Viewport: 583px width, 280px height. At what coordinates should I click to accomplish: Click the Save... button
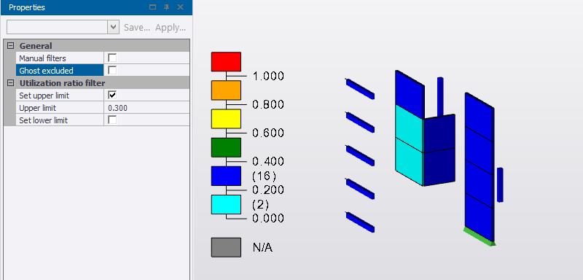(137, 28)
